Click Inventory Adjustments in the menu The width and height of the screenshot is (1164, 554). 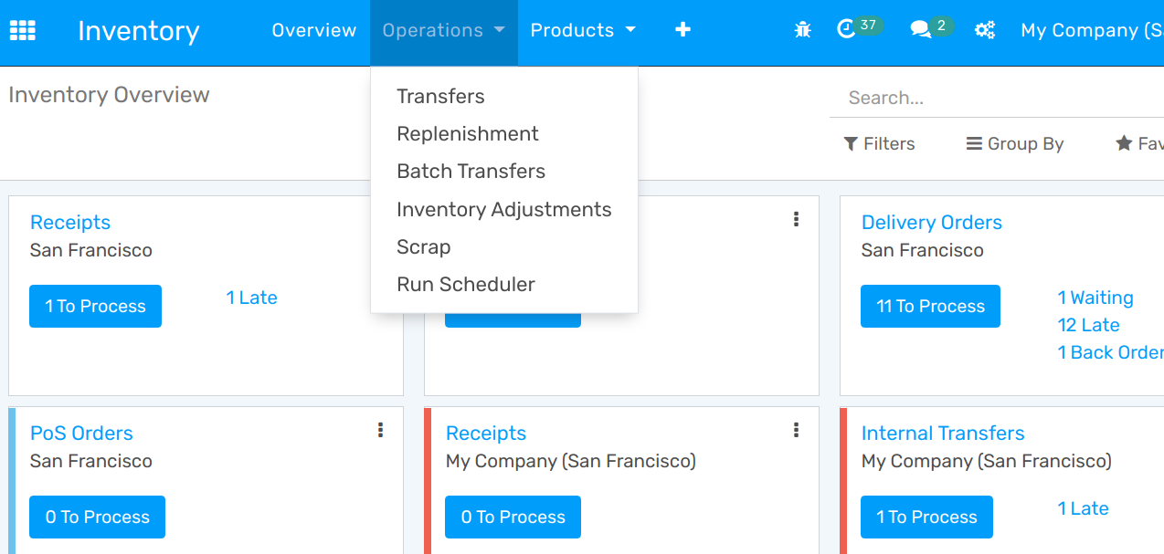[503, 209]
